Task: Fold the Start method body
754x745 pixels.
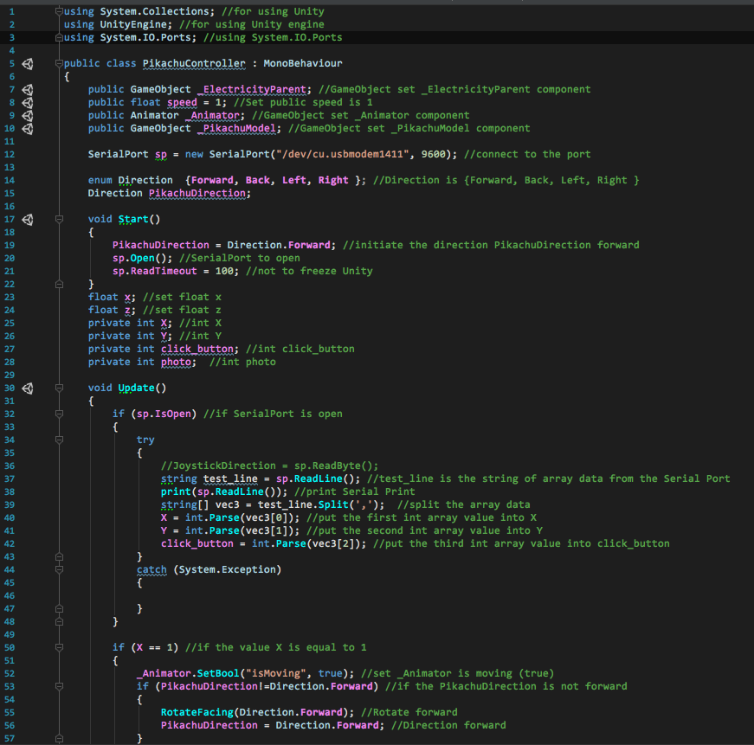Action: tap(58, 220)
